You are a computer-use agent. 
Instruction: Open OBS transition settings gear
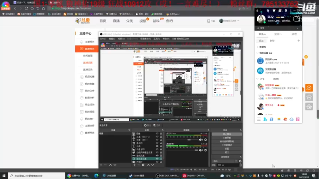point(240,161)
